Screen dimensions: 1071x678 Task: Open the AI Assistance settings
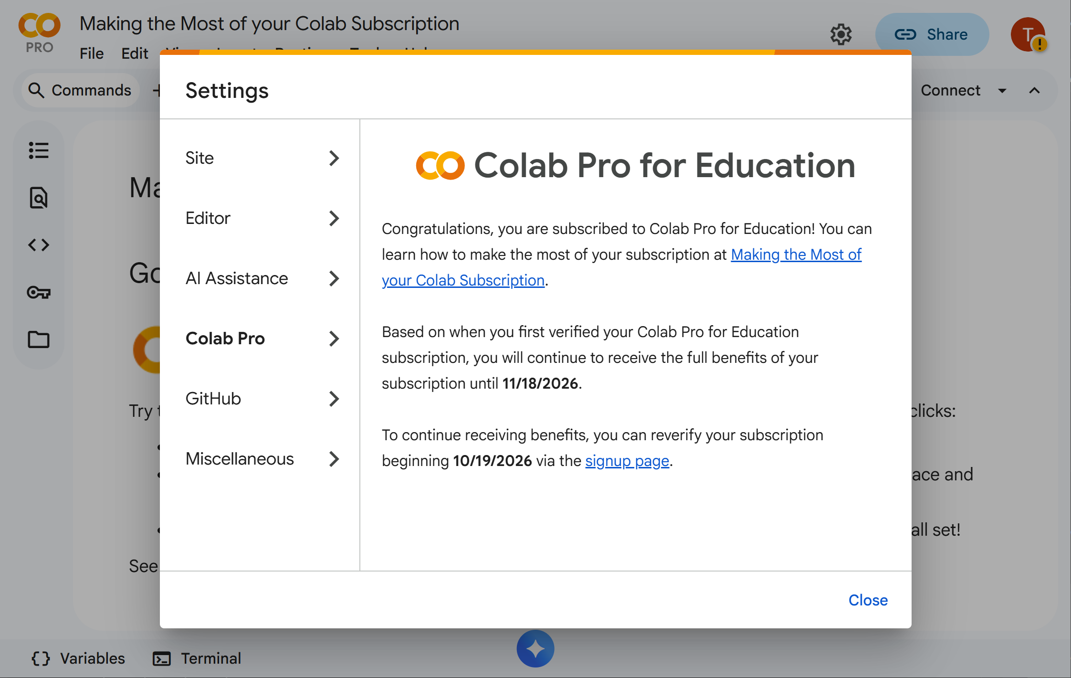pyautogui.click(x=237, y=278)
